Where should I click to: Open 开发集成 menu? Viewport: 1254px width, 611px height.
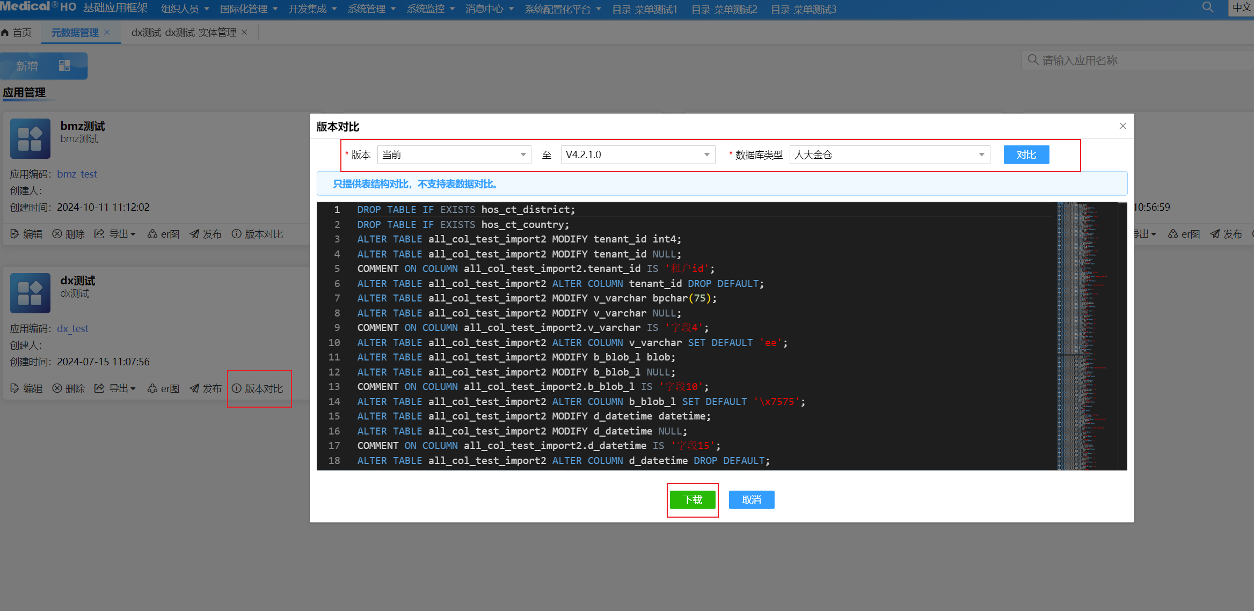(x=312, y=9)
